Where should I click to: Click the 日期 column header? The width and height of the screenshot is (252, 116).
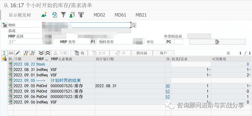click(x=25, y=59)
